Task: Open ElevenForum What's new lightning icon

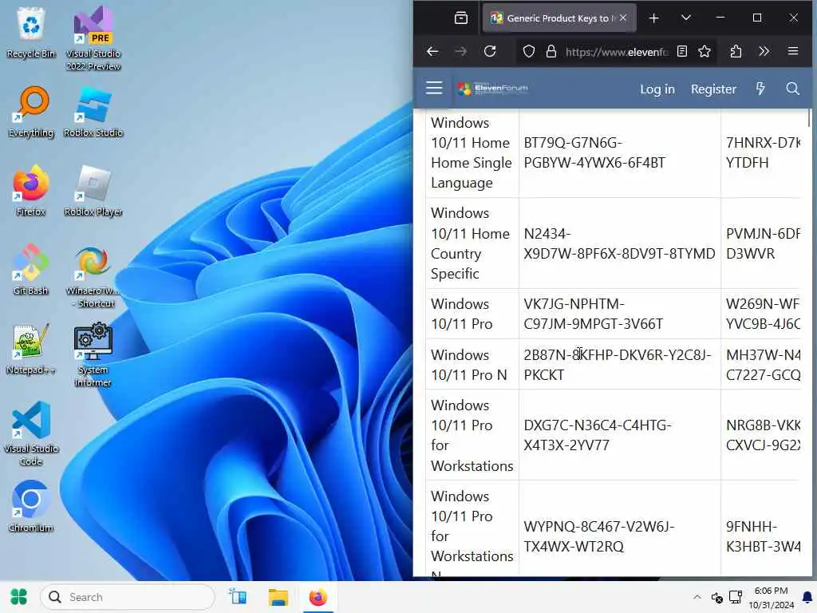Action: click(760, 89)
